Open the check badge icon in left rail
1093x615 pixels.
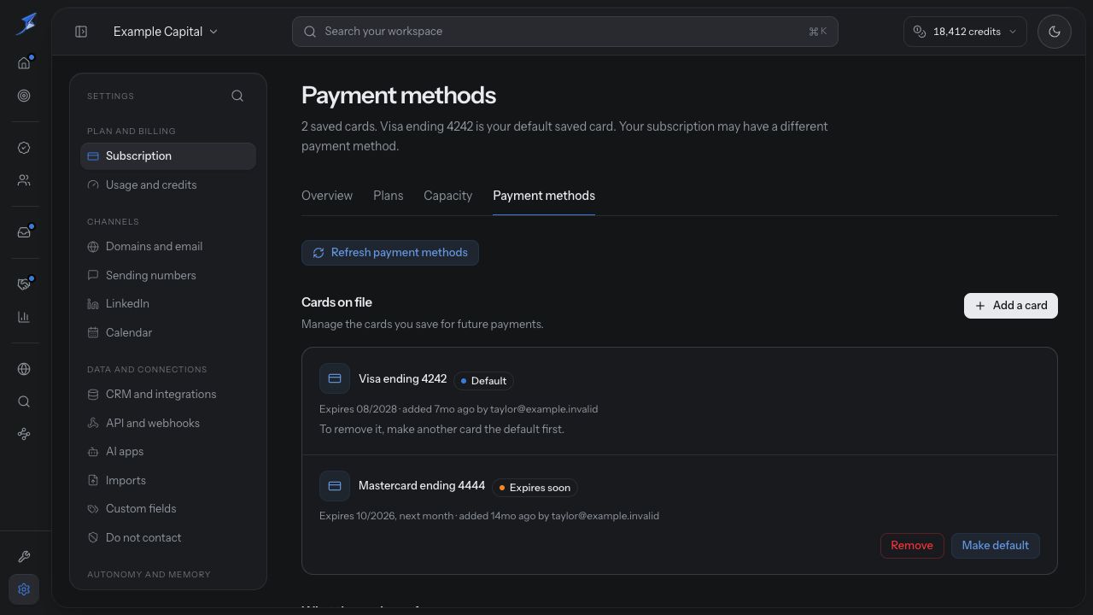click(24, 148)
